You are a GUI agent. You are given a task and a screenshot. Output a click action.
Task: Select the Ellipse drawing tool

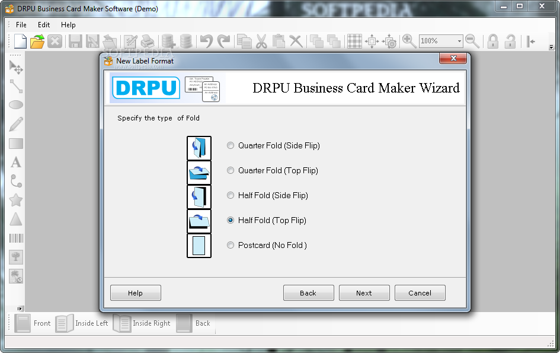tap(16, 105)
